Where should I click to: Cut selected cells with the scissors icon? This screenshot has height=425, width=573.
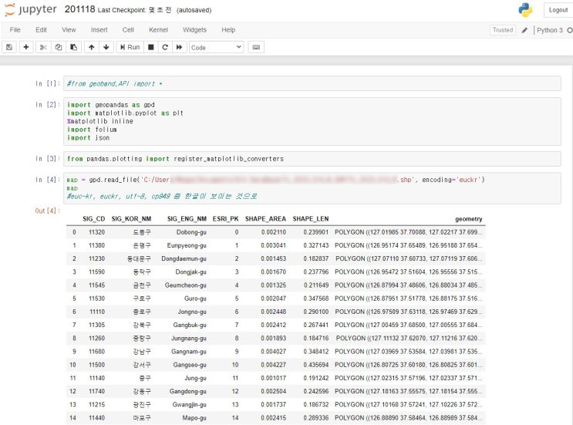[43, 47]
